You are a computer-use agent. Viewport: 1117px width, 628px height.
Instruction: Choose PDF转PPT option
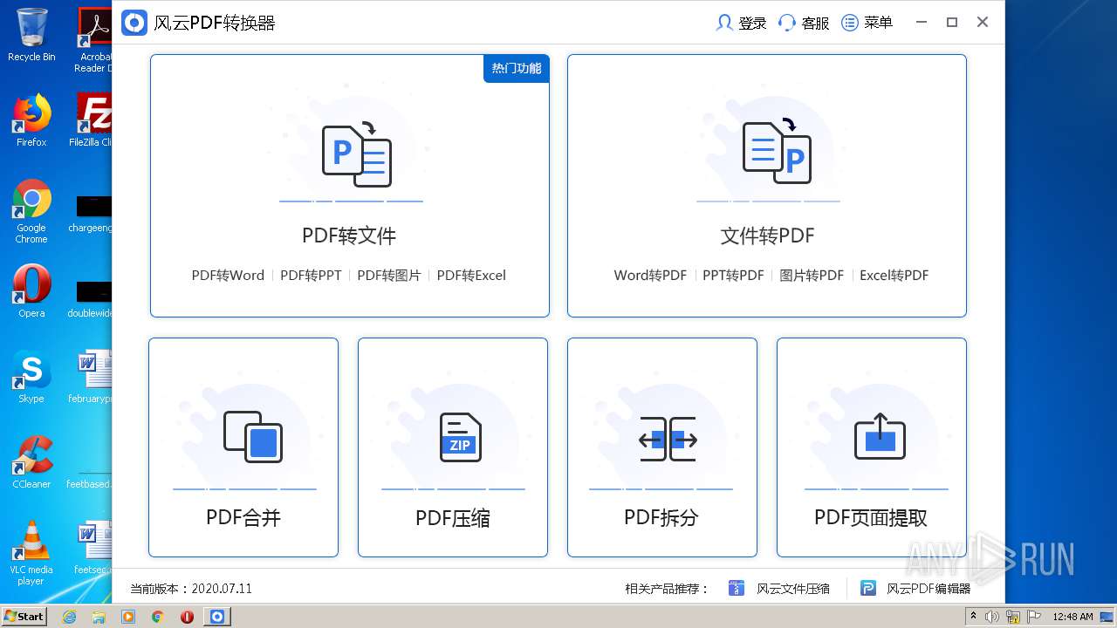click(x=311, y=275)
